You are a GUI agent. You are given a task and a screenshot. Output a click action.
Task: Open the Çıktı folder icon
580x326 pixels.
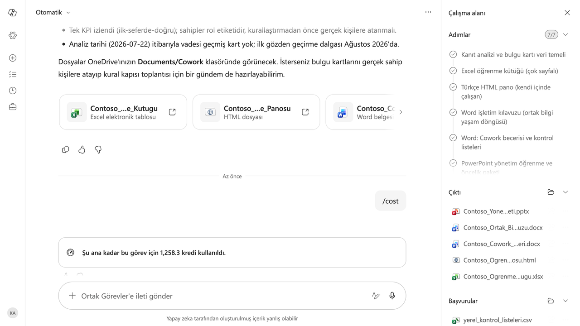551,192
